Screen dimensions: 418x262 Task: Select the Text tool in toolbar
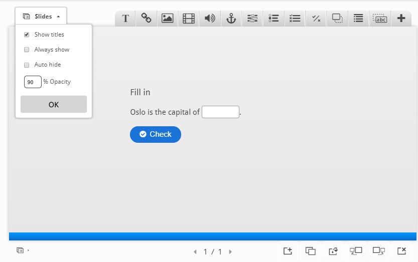(x=125, y=19)
